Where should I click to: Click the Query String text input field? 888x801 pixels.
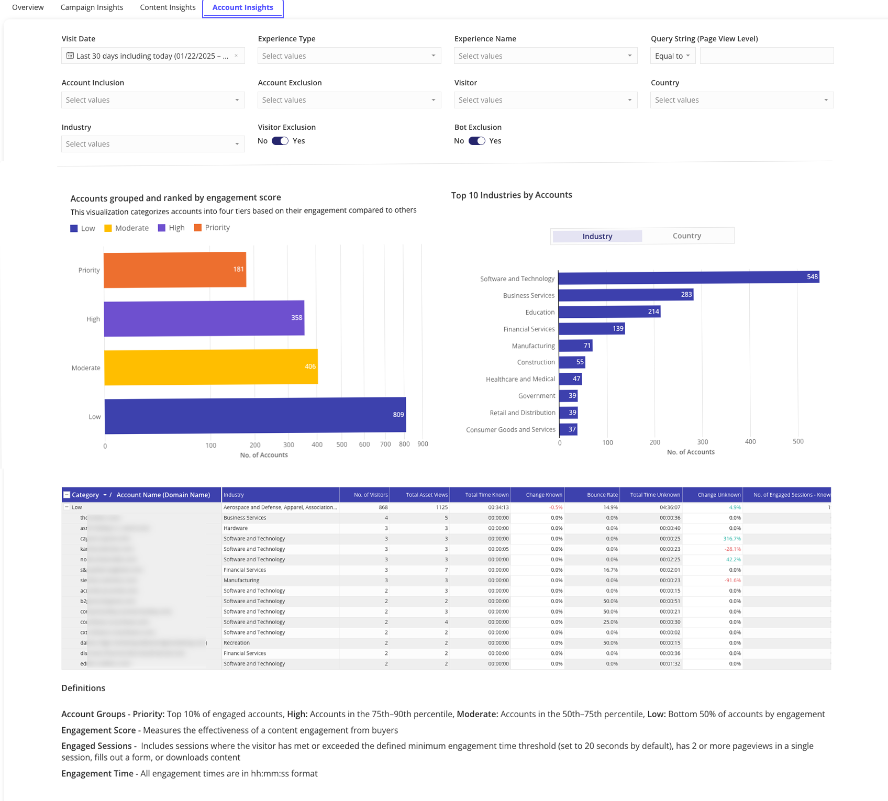pos(767,56)
